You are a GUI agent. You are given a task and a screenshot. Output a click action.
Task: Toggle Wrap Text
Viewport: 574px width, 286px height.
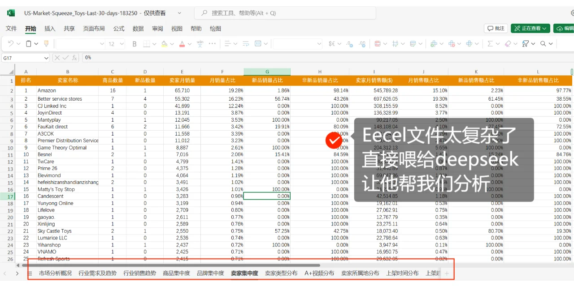(246, 44)
